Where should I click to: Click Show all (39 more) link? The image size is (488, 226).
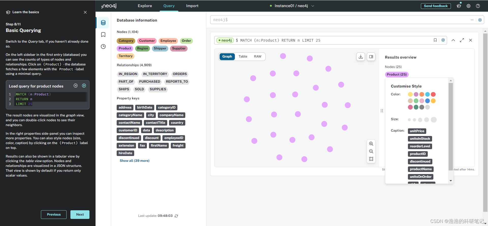click(134, 161)
